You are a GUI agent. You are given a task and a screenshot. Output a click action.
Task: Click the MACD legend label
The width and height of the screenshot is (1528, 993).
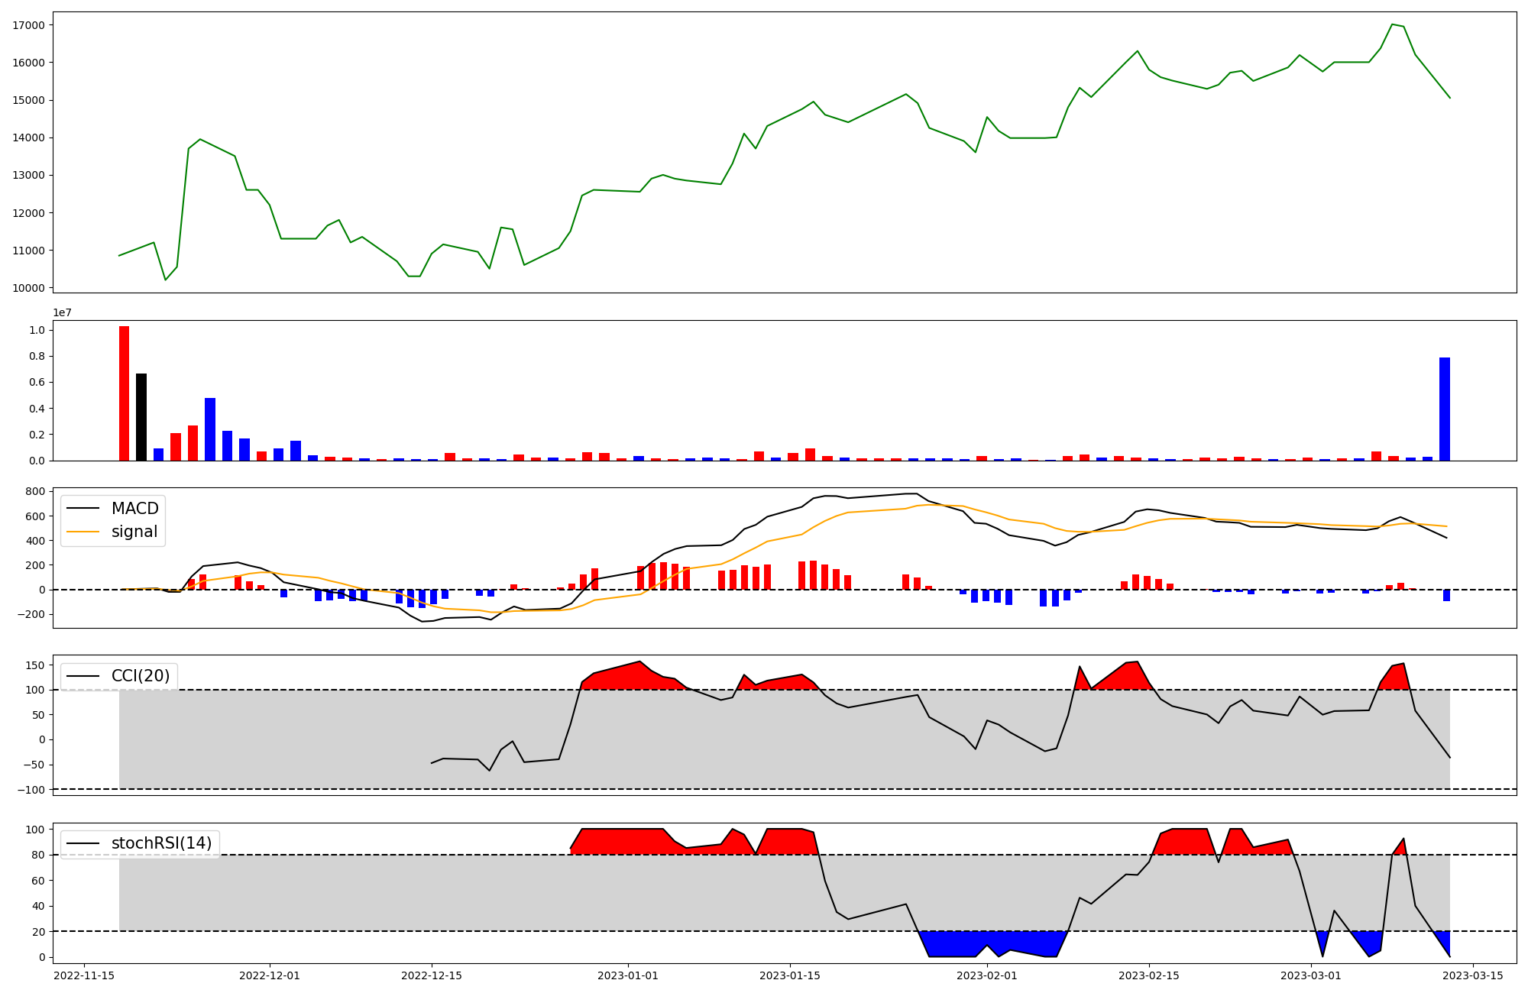tap(134, 509)
